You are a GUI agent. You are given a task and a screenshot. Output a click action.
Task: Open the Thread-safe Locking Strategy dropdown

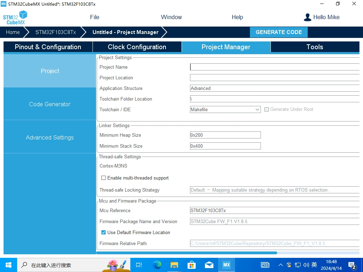click(x=275, y=190)
